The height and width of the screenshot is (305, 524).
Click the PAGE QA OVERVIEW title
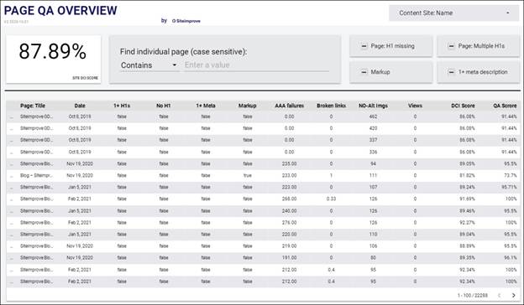60,11
